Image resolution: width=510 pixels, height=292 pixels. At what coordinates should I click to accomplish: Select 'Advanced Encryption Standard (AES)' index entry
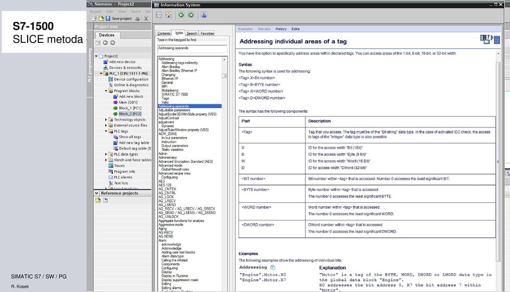[185, 161]
